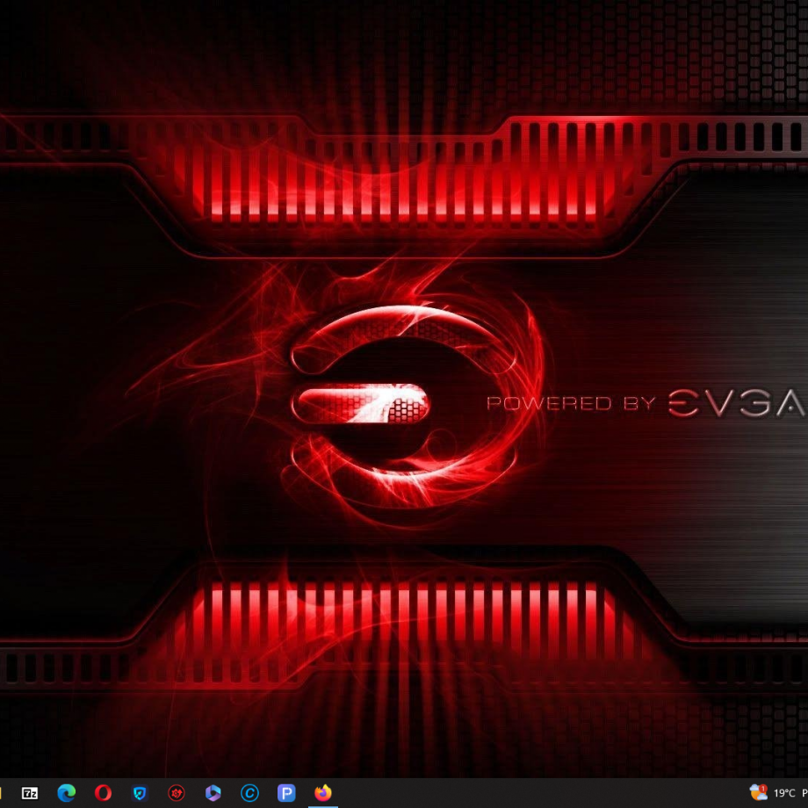808x808 pixels.
Task: Click the red notification badge on weather
Action: point(763,788)
